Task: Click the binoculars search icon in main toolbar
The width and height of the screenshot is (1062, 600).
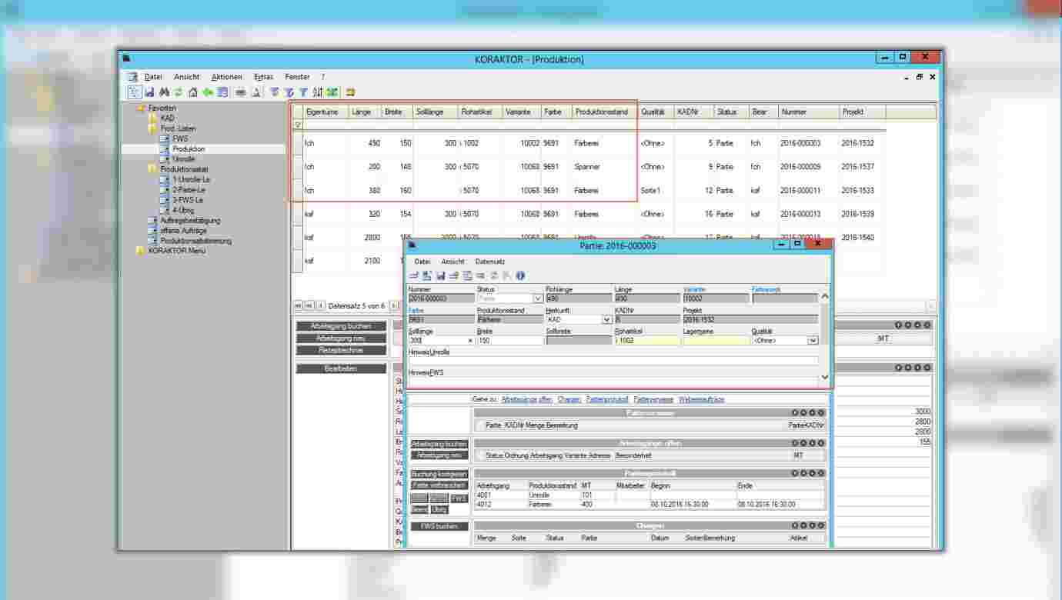Action: [164, 92]
